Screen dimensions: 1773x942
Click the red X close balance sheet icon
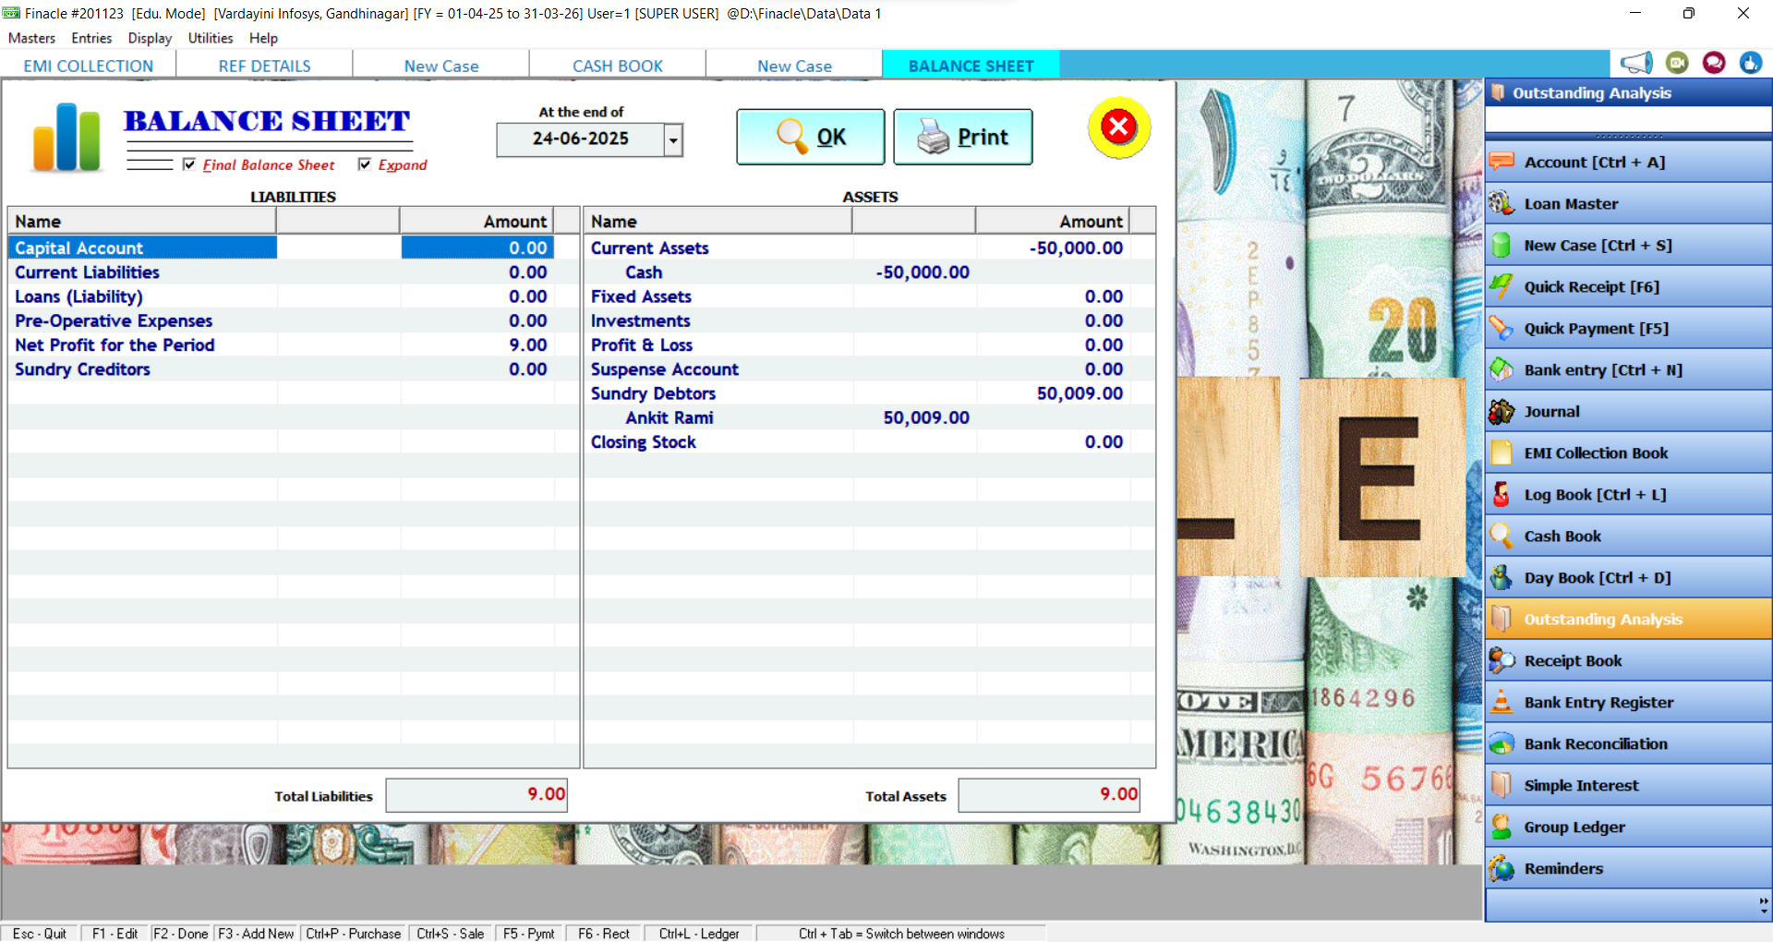tap(1118, 127)
